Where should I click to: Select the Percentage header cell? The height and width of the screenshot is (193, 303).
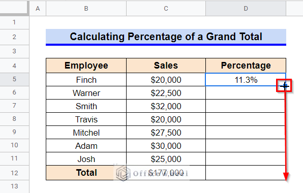pyautogui.click(x=246, y=66)
